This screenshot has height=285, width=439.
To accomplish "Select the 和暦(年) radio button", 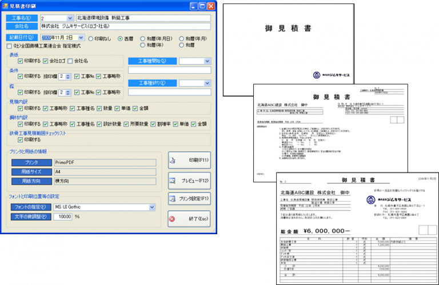I will pyautogui.click(x=143, y=45).
